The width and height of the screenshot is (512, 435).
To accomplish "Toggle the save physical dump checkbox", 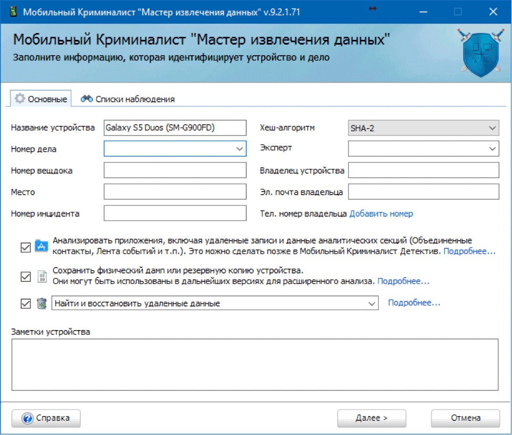I will click(x=26, y=277).
